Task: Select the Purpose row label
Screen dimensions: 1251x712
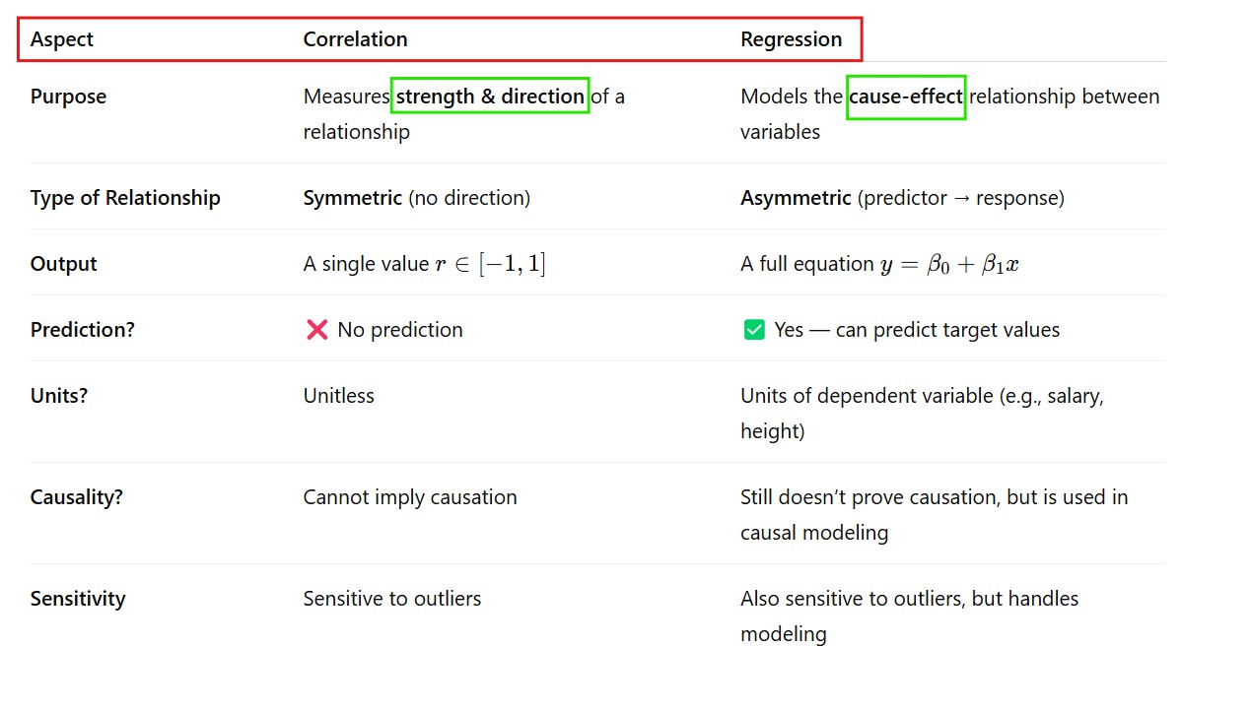Action: pos(68,97)
